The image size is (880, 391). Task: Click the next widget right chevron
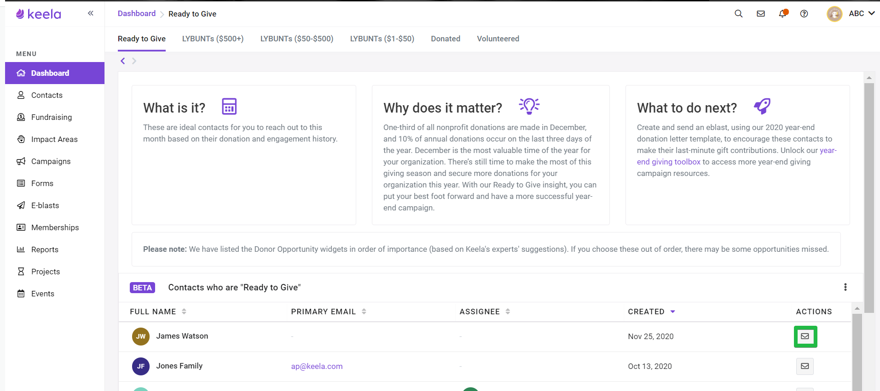[134, 61]
